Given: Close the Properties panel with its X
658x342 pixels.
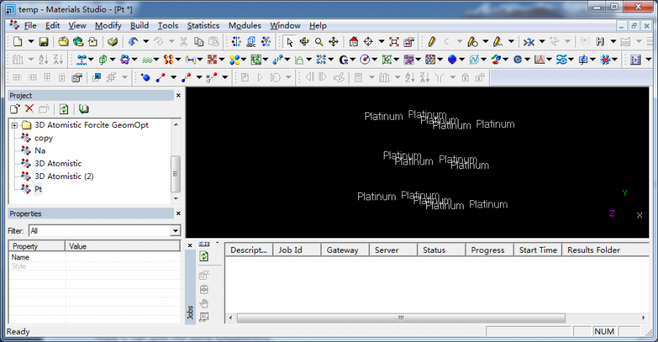Looking at the screenshot, I should click(178, 213).
